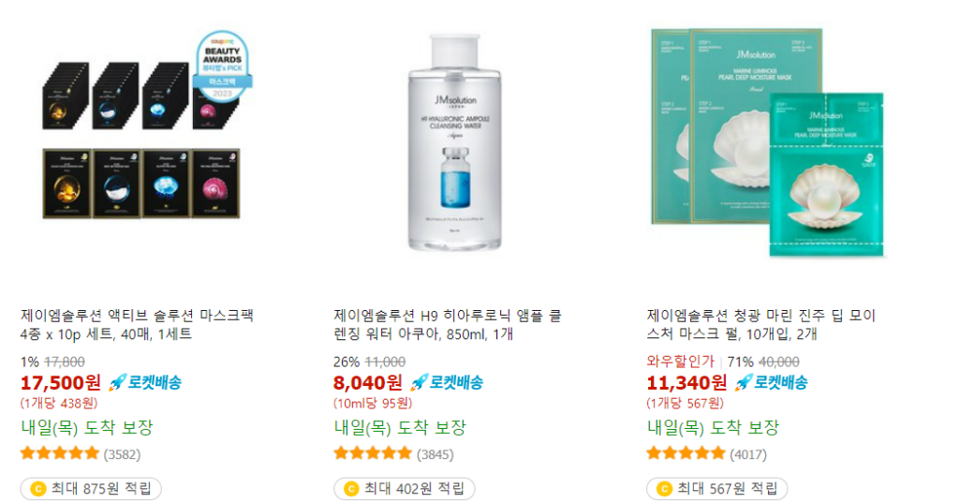Click the Beauty Awards 2023 badge
Image resolution: width=959 pixels, height=503 pixels.
[x=222, y=67]
